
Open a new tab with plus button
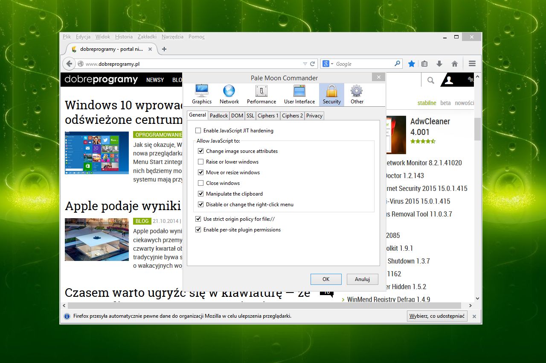click(164, 49)
